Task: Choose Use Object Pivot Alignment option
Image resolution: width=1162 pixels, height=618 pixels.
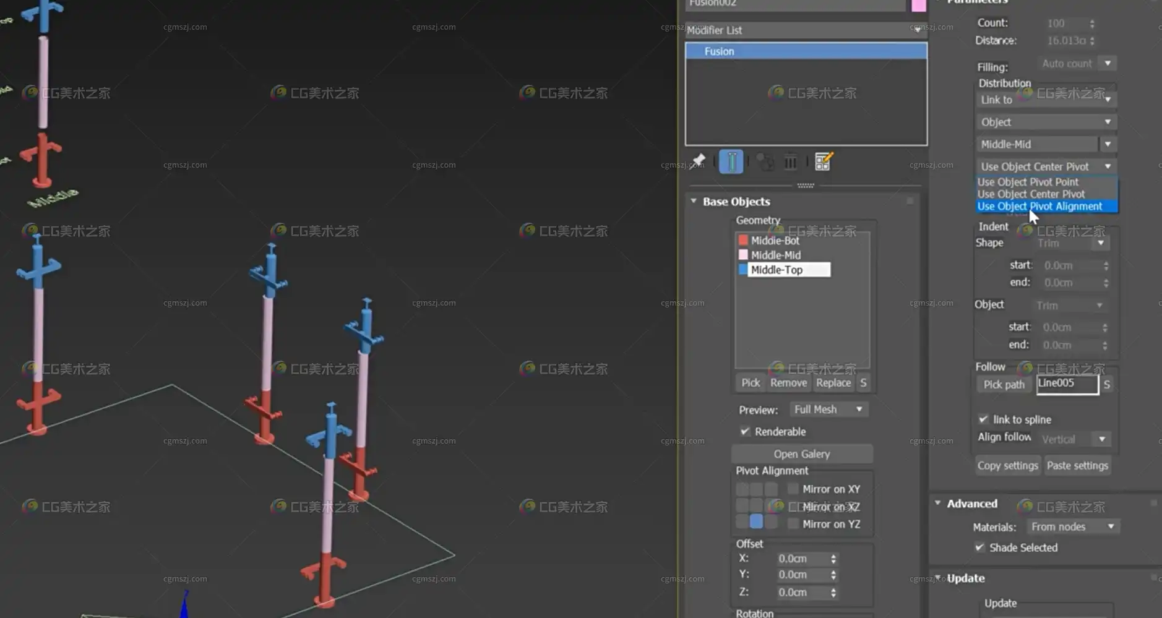Action: (x=1047, y=207)
